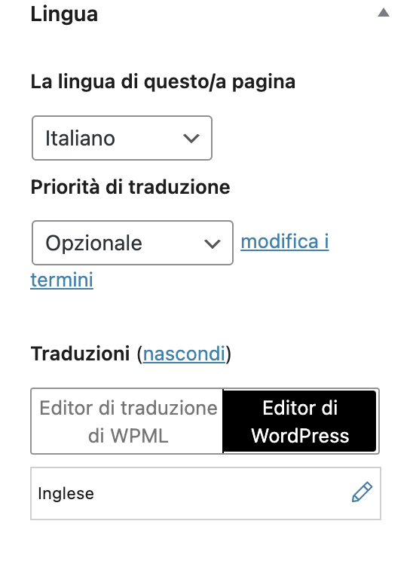Select the Editor di WordPress option
This screenshot has height=567, width=416.
click(x=300, y=421)
